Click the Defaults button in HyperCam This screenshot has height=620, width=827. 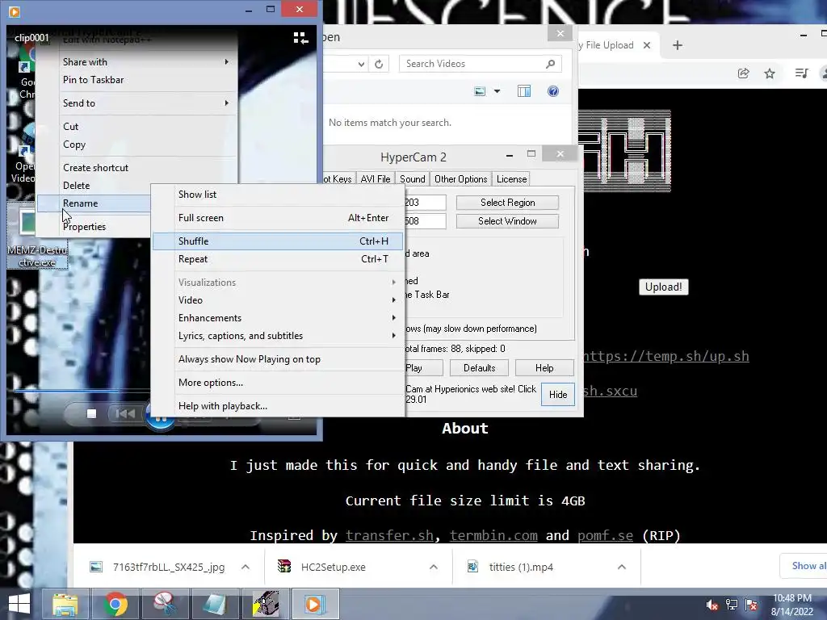pyautogui.click(x=480, y=368)
